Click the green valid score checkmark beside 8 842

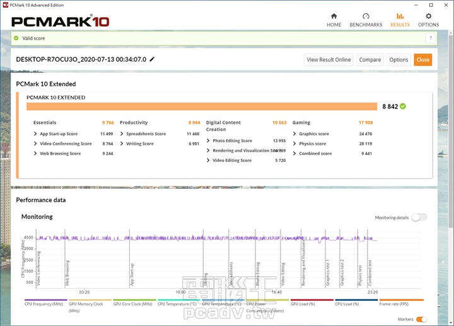coord(403,106)
